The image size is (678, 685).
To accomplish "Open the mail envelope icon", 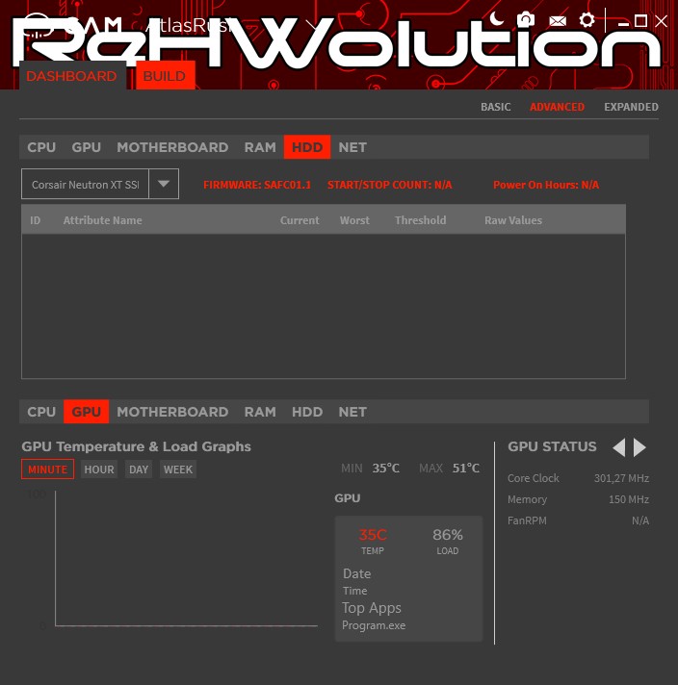I will click(x=557, y=20).
